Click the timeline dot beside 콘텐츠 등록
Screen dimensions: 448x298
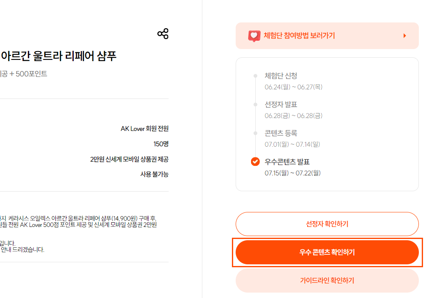(x=255, y=133)
